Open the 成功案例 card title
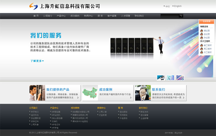216x136 pixels. tap(106, 90)
